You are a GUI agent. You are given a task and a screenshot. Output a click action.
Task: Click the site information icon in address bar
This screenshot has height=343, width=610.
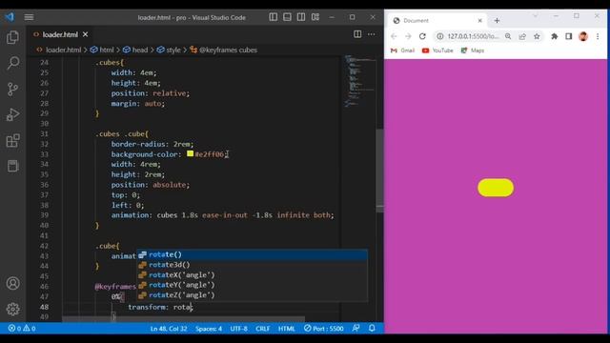click(x=439, y=36)
